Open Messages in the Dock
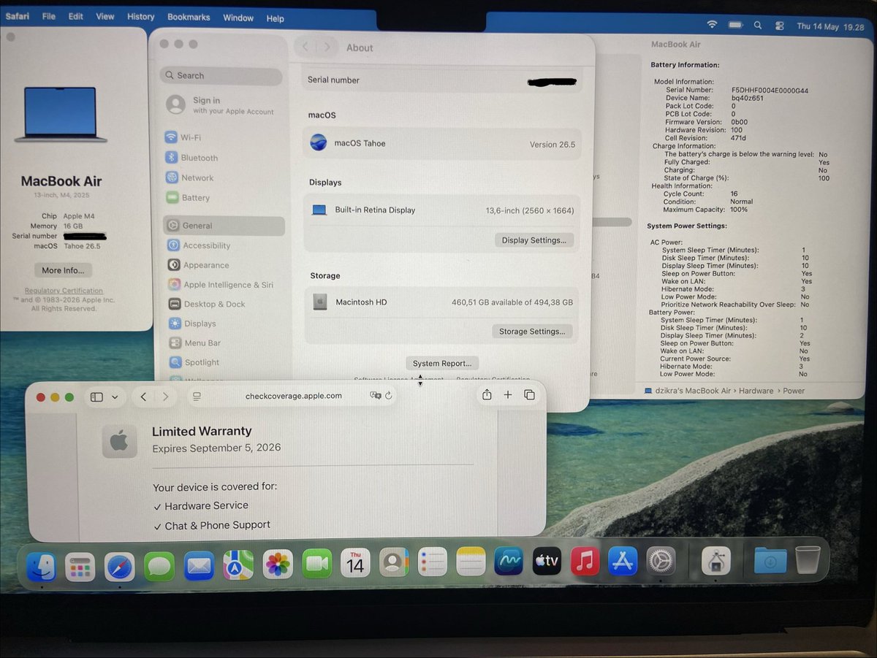 (x=159, y=566)
